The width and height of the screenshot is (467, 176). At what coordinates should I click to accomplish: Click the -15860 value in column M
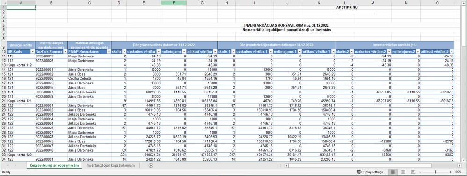[372, 155]
